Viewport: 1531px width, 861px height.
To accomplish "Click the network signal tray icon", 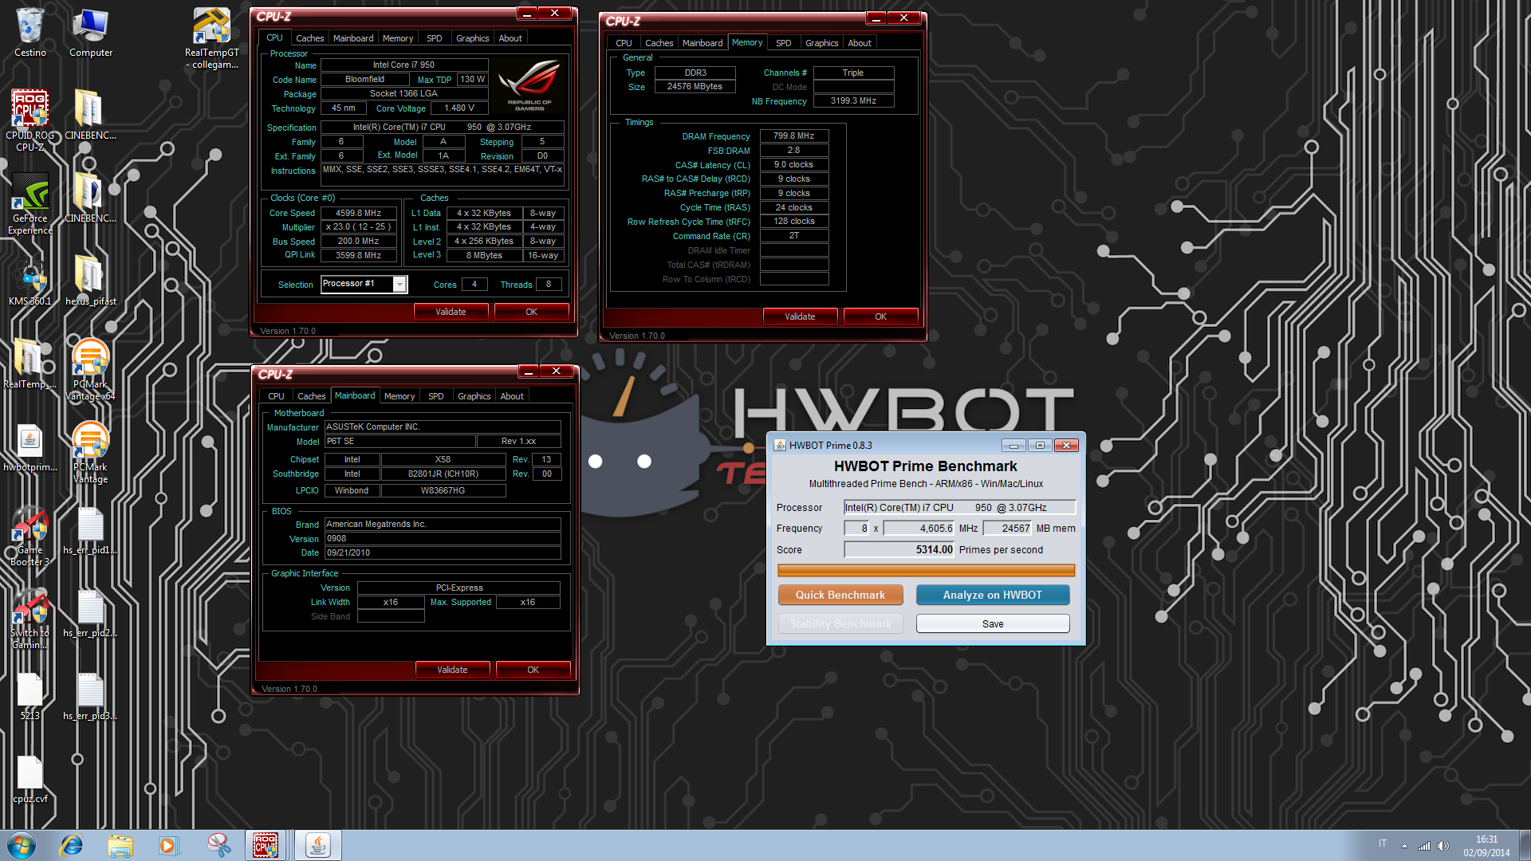I will (x=1424, y=846).
